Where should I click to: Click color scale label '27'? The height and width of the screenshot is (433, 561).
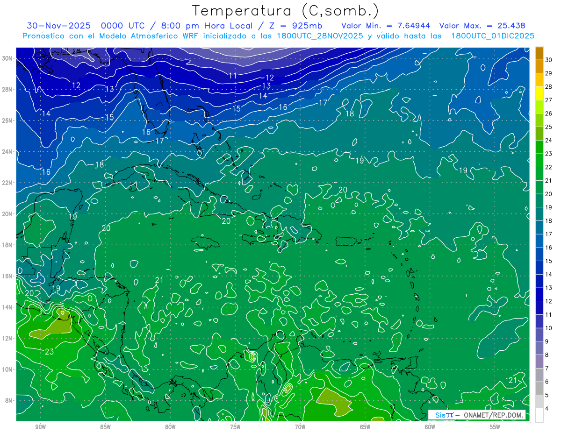point(549,100)
